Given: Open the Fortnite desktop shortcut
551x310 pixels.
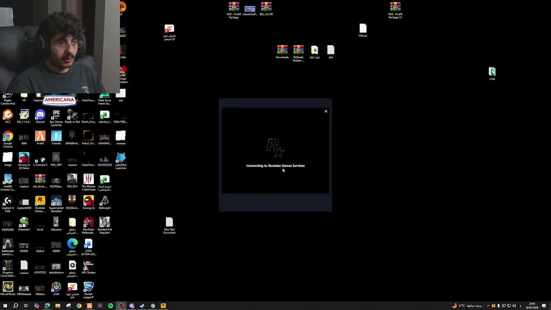Looking at the screenshot, I should [x=56, y=138].
